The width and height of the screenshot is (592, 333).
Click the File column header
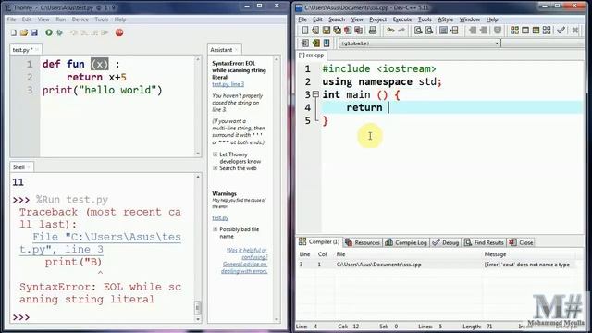341,254
